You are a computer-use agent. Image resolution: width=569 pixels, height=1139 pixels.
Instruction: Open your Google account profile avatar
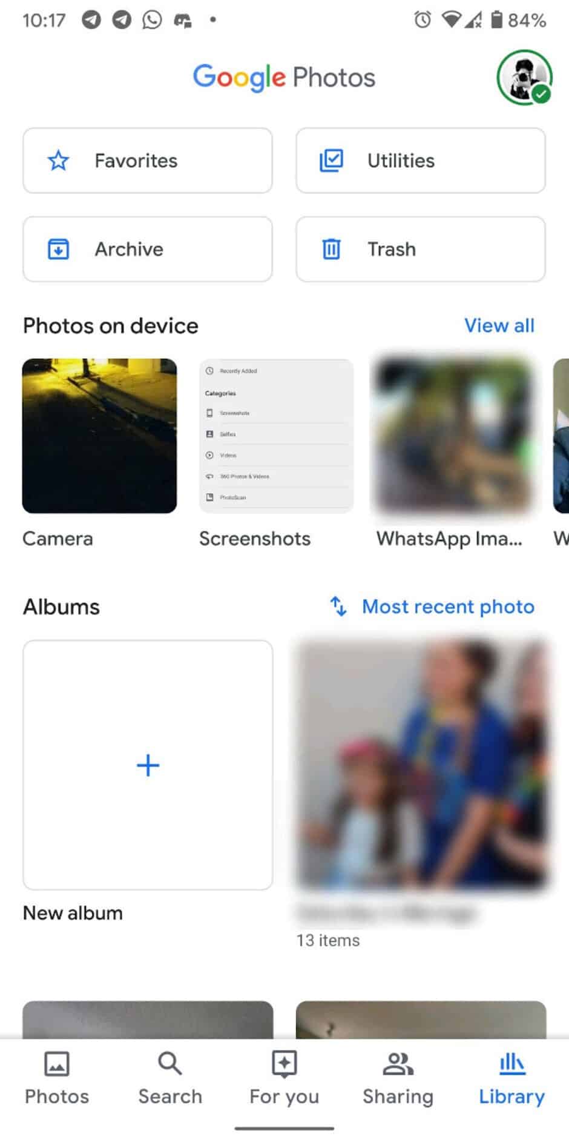point(524,77)
